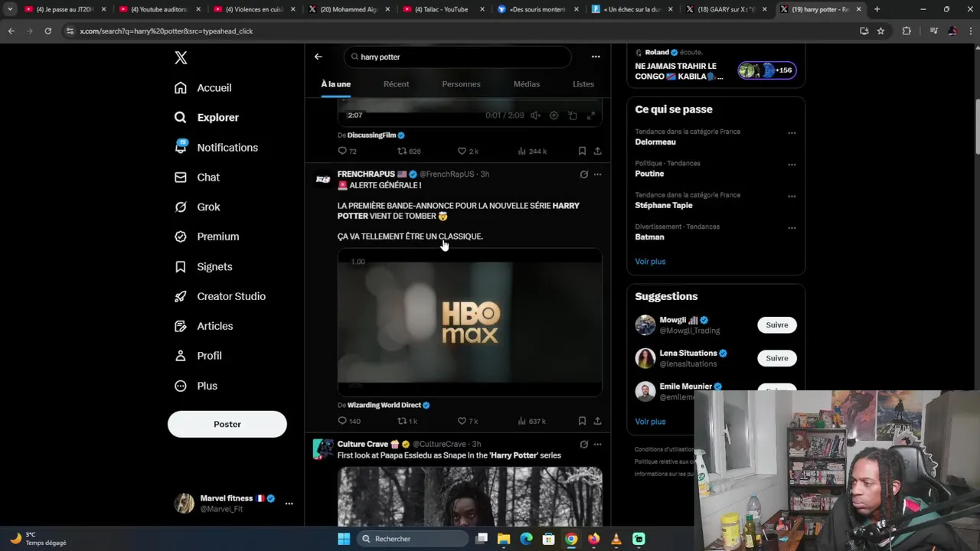This screenshot has width=980, height=551.
Task: Open Firefox from the taskbar
Action: coord(594,539)
